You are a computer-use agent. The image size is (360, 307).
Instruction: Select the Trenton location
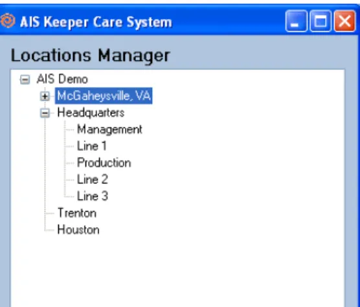[77, 213]
